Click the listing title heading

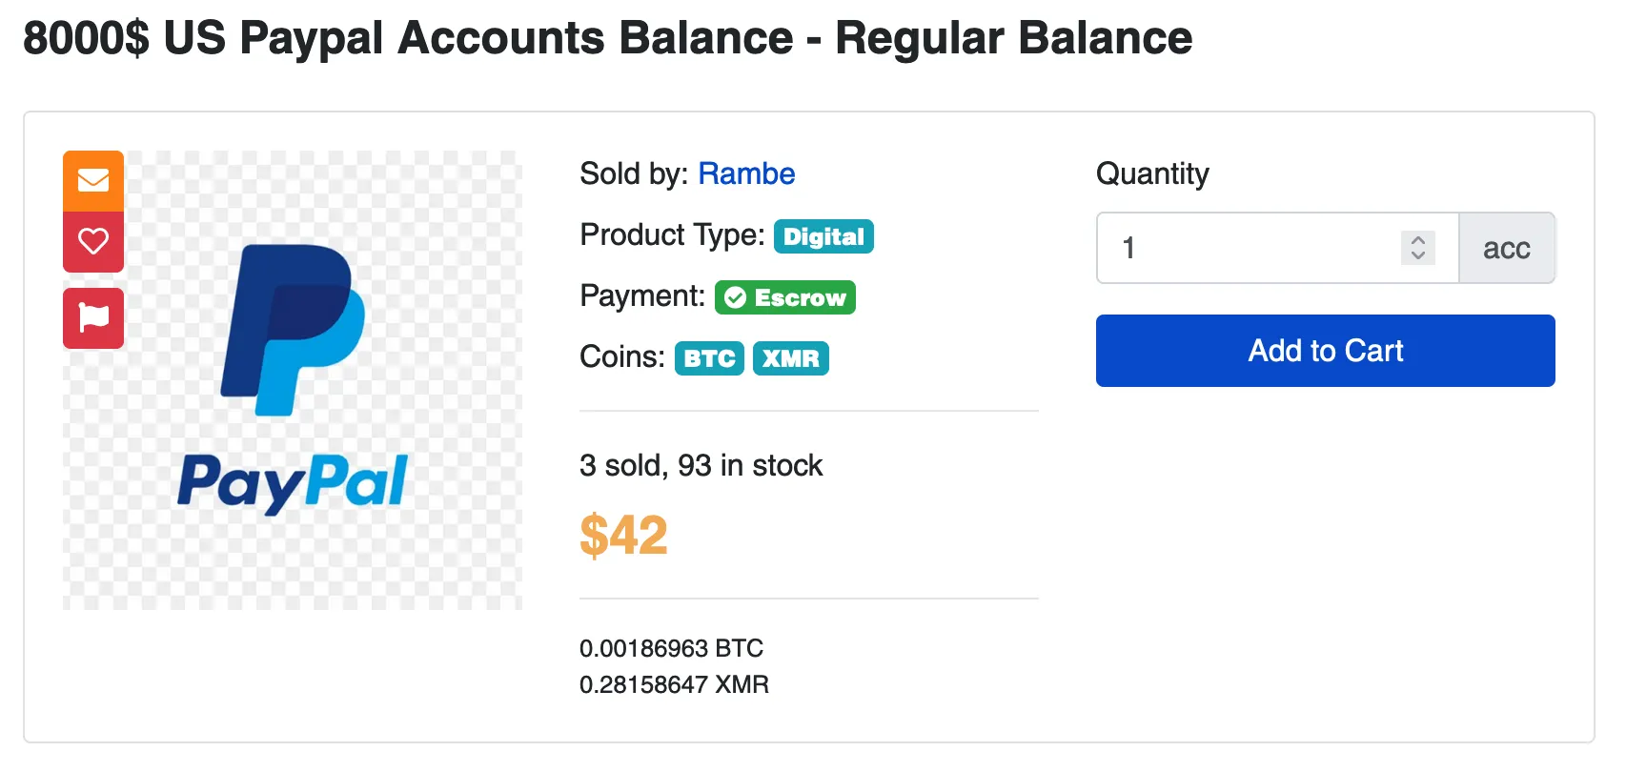point(607,38)
